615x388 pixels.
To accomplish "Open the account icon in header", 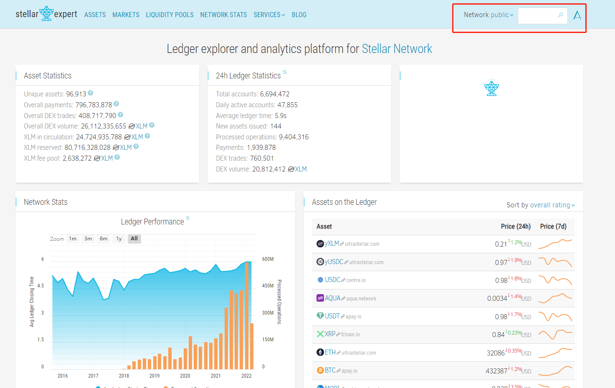I will (x=577, y=15).
